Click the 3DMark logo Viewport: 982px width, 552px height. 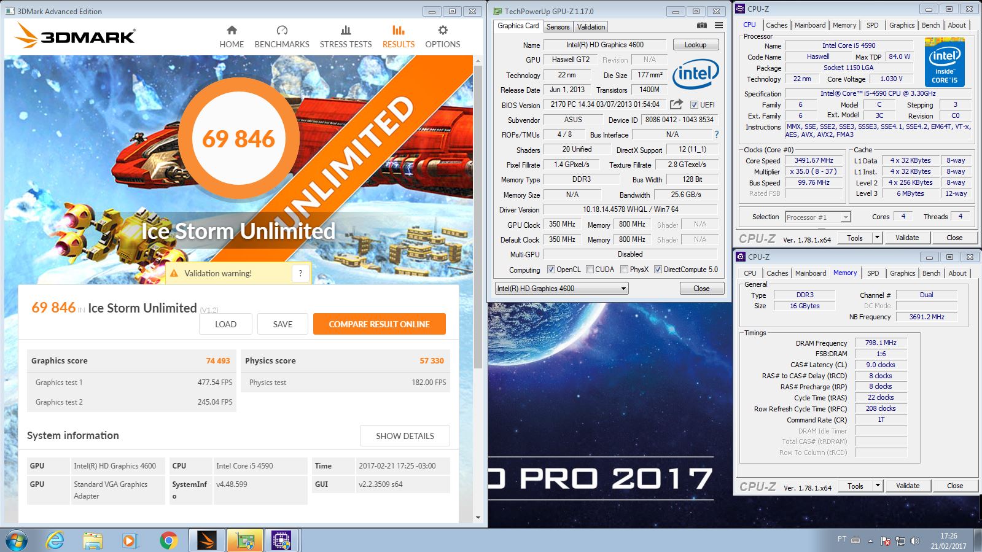click(x=75, y=36)
